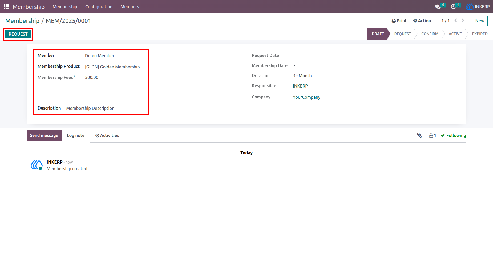
Task: Open the Configuration menu
Action: pyautogui.click(x=99, y=7)
